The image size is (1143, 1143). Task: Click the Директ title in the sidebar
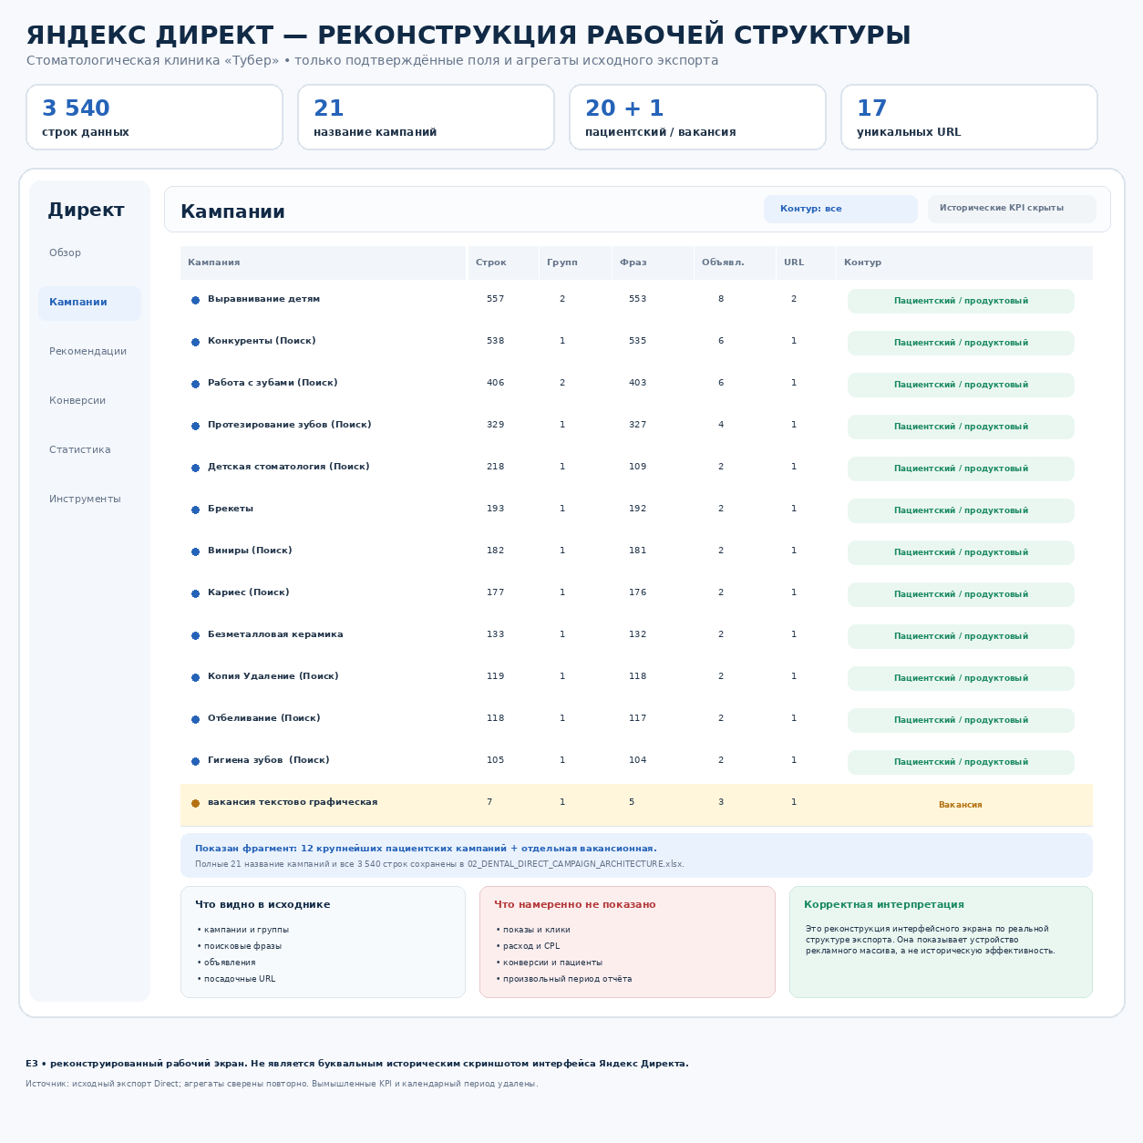tap(86, 210)
